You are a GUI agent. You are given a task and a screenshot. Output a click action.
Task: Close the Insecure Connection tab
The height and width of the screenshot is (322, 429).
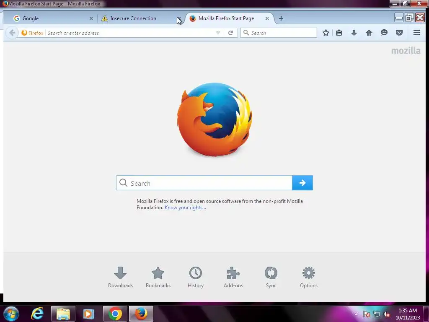pyautogui.click(x=179, y=18)
